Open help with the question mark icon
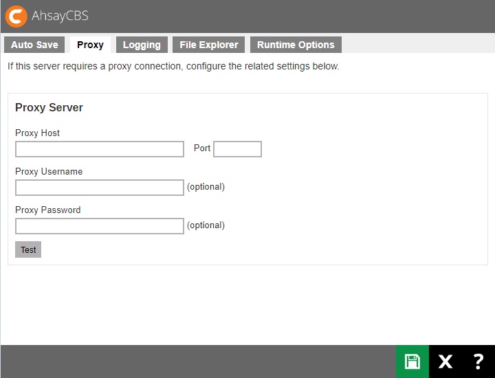Viewport: 495px width, 378px height. 478,362
